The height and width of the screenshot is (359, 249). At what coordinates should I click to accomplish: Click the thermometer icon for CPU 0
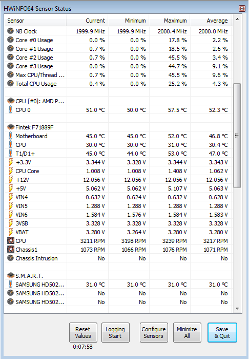[x=11, y=110]
